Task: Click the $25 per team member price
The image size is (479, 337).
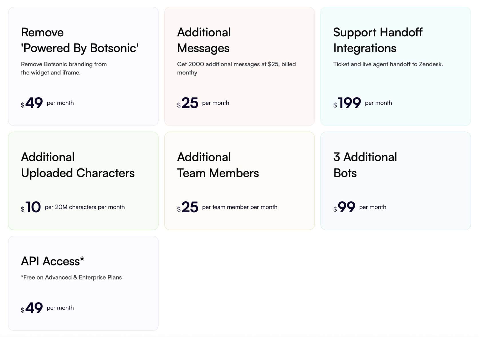Action: pos(189,207)
